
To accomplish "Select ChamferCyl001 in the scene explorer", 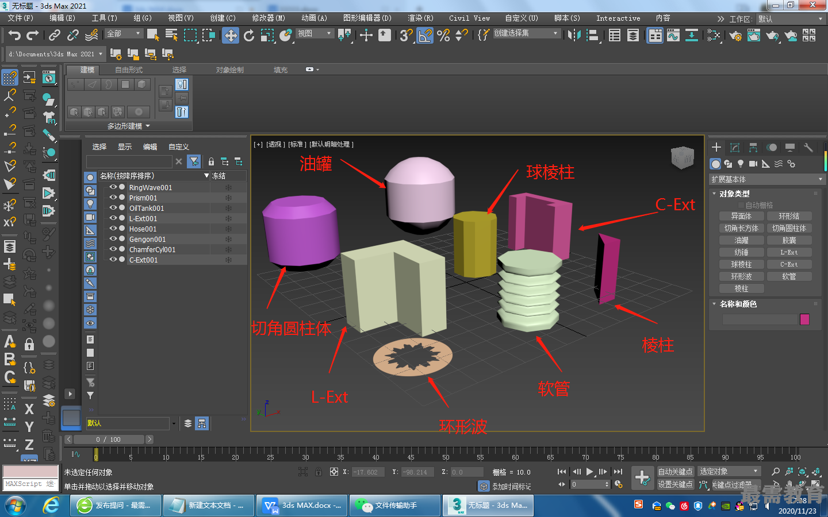I will point(152,249).
